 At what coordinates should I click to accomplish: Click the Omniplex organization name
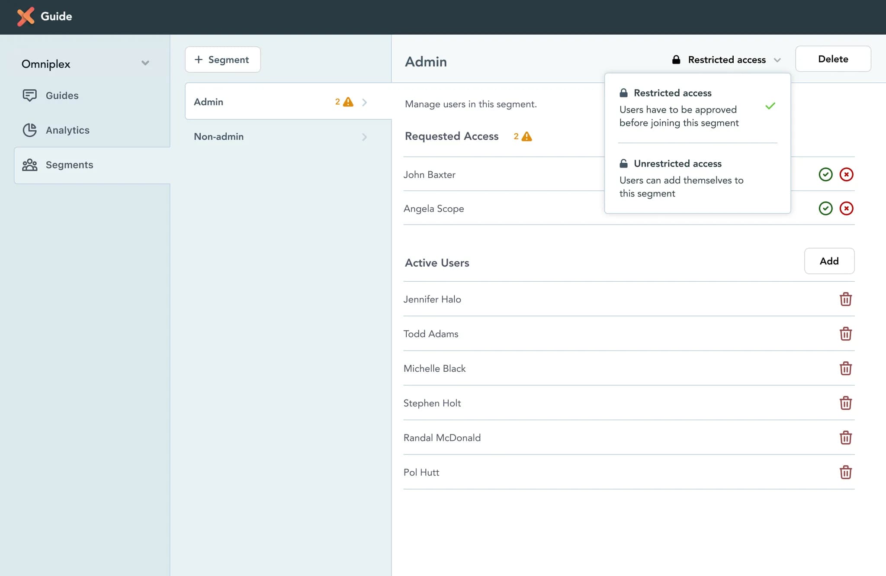click(45, 64)
